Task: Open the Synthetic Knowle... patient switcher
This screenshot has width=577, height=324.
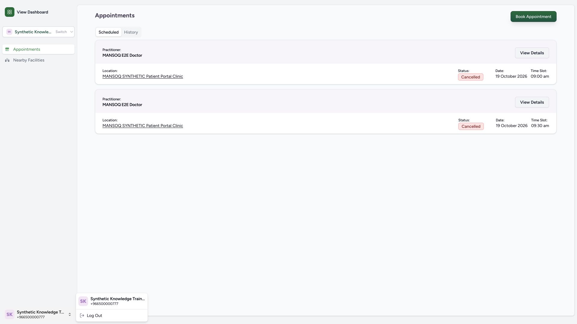Action: (38, 32)
